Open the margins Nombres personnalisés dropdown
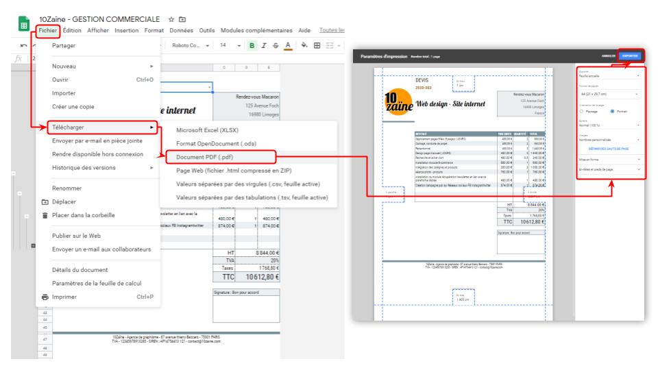 point(609,140)
